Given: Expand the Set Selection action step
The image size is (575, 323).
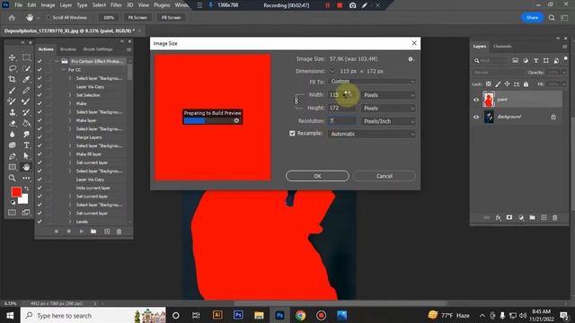Looking at the screenshot, I should [70, 95].
